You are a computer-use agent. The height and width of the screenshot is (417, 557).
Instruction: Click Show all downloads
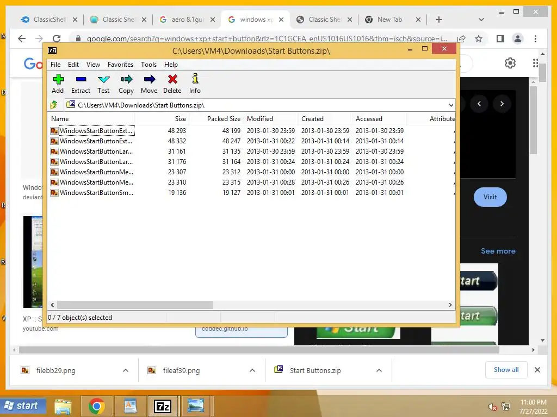pyautogui.click(x=506, y=370)
